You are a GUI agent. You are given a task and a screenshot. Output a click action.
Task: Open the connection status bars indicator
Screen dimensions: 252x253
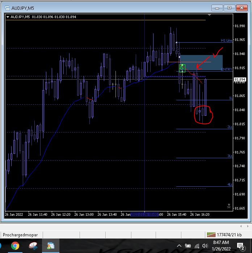pos(211,235)
